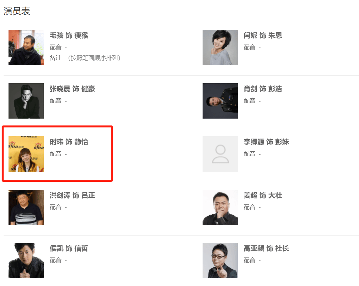Click the 时玮 饰 静怡 name link
Viewport: 359px width, 286px height.
pos(69,142)
